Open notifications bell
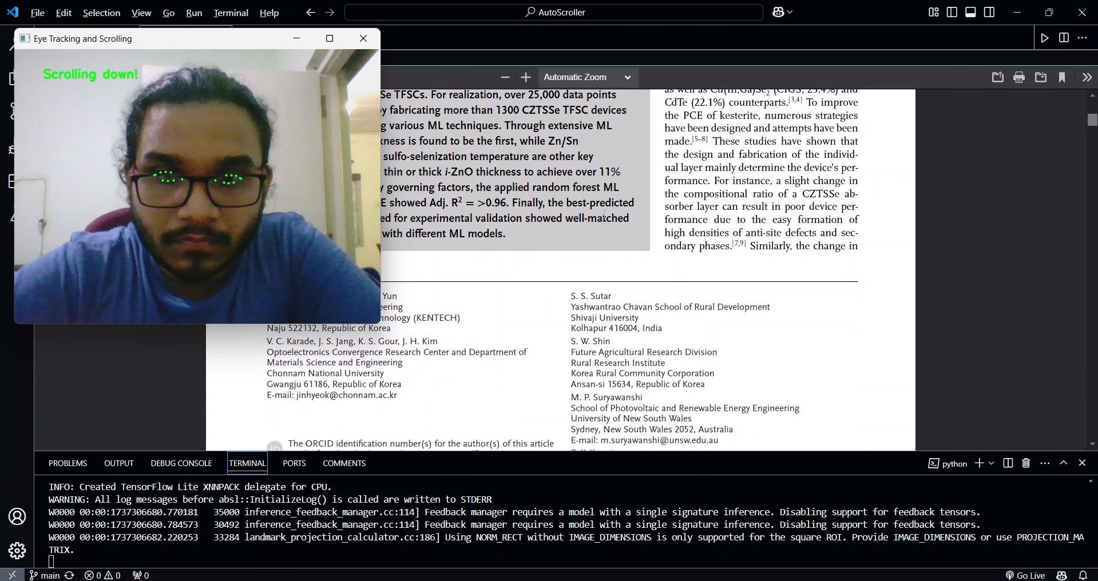The width and height of the screenshot is (1098, 581). coord(1083,575)
